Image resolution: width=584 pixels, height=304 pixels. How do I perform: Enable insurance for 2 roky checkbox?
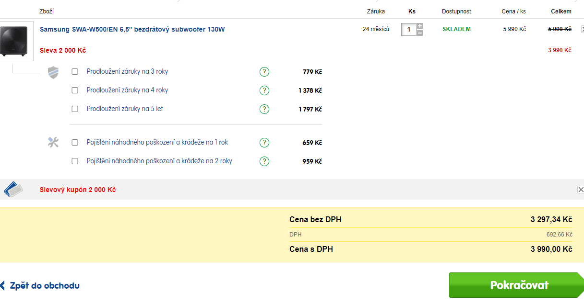[75, 161]
